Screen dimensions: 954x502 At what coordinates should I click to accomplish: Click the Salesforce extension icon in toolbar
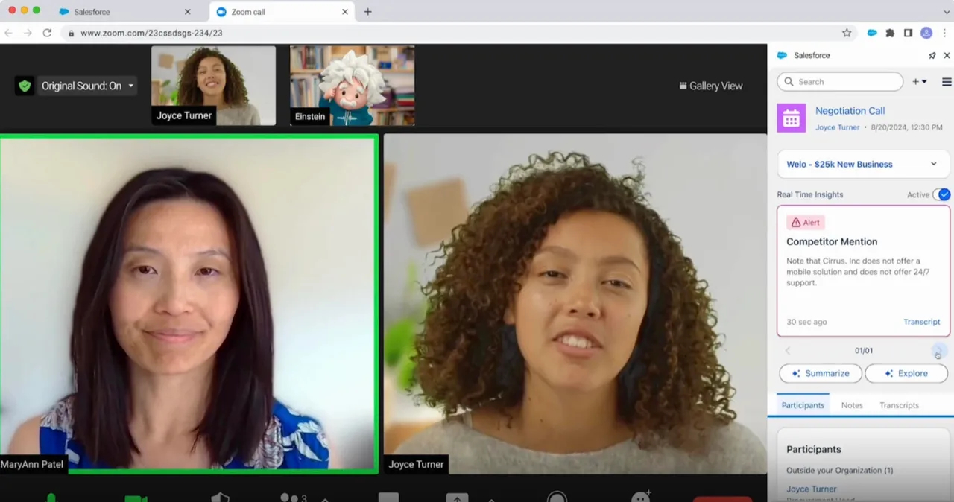coord(872,33)
